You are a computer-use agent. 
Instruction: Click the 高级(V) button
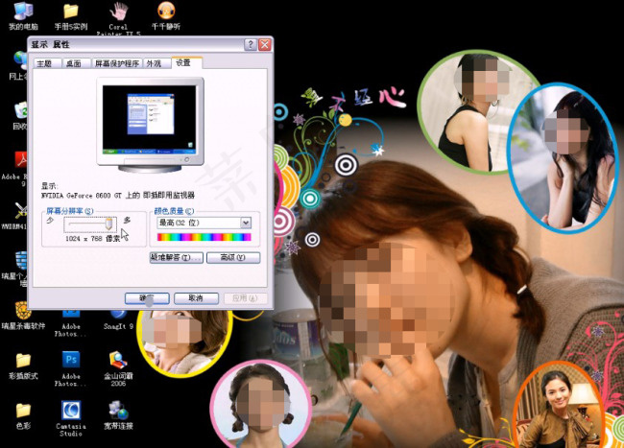tap(233, 258)
